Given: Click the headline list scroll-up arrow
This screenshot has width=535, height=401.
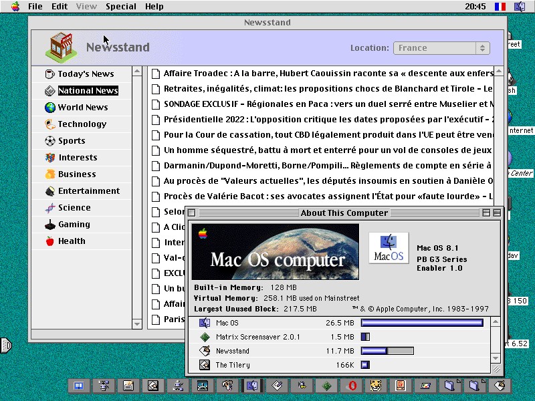Looking at the screenshot, I should [x=499, y=72].
